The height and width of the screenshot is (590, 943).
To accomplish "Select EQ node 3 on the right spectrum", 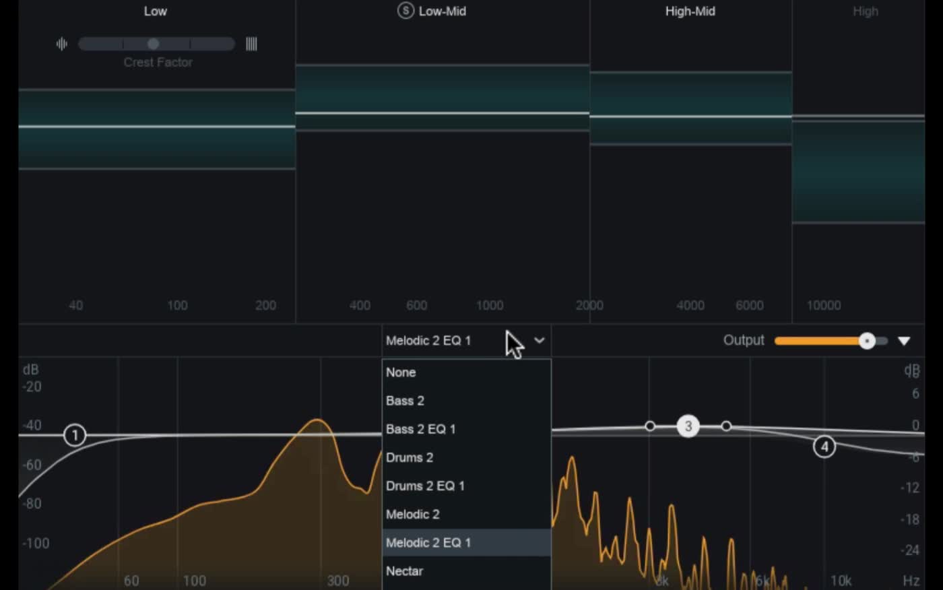I will pos(688,426).
